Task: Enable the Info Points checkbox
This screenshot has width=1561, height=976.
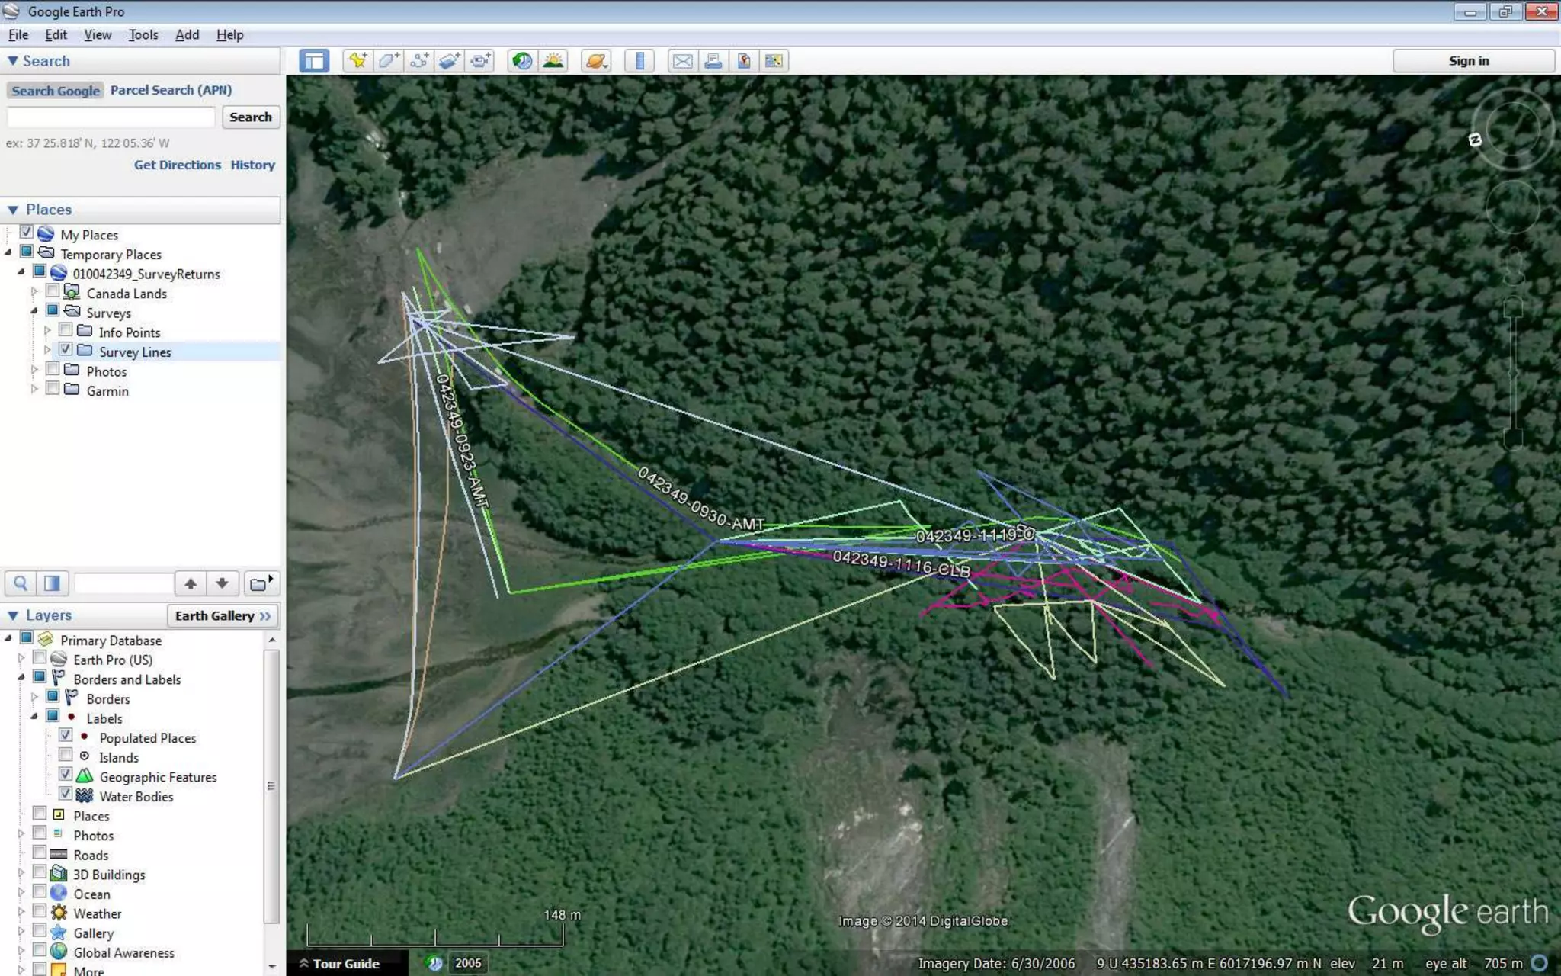Action: point(66,330)
